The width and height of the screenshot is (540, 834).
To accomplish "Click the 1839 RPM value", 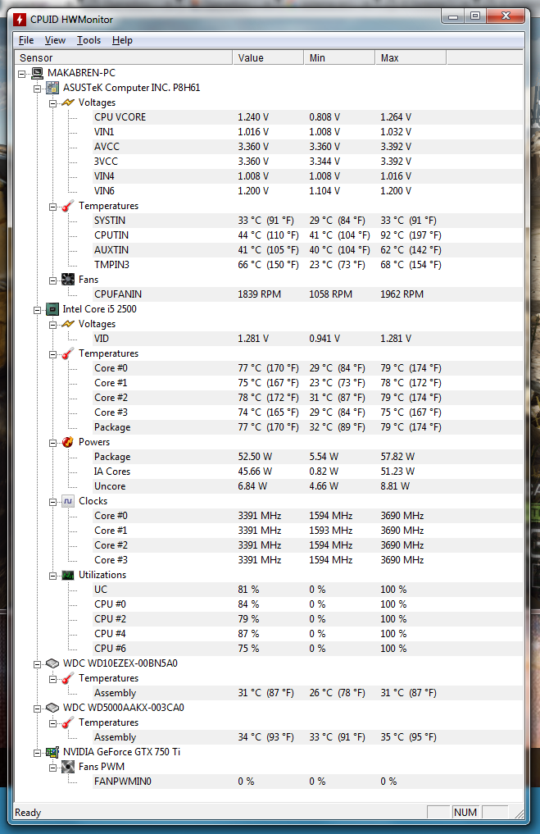I will click(x=260, y=294).
